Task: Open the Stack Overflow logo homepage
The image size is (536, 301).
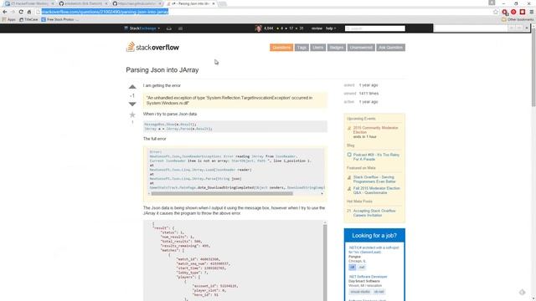Action: (152, 47)
